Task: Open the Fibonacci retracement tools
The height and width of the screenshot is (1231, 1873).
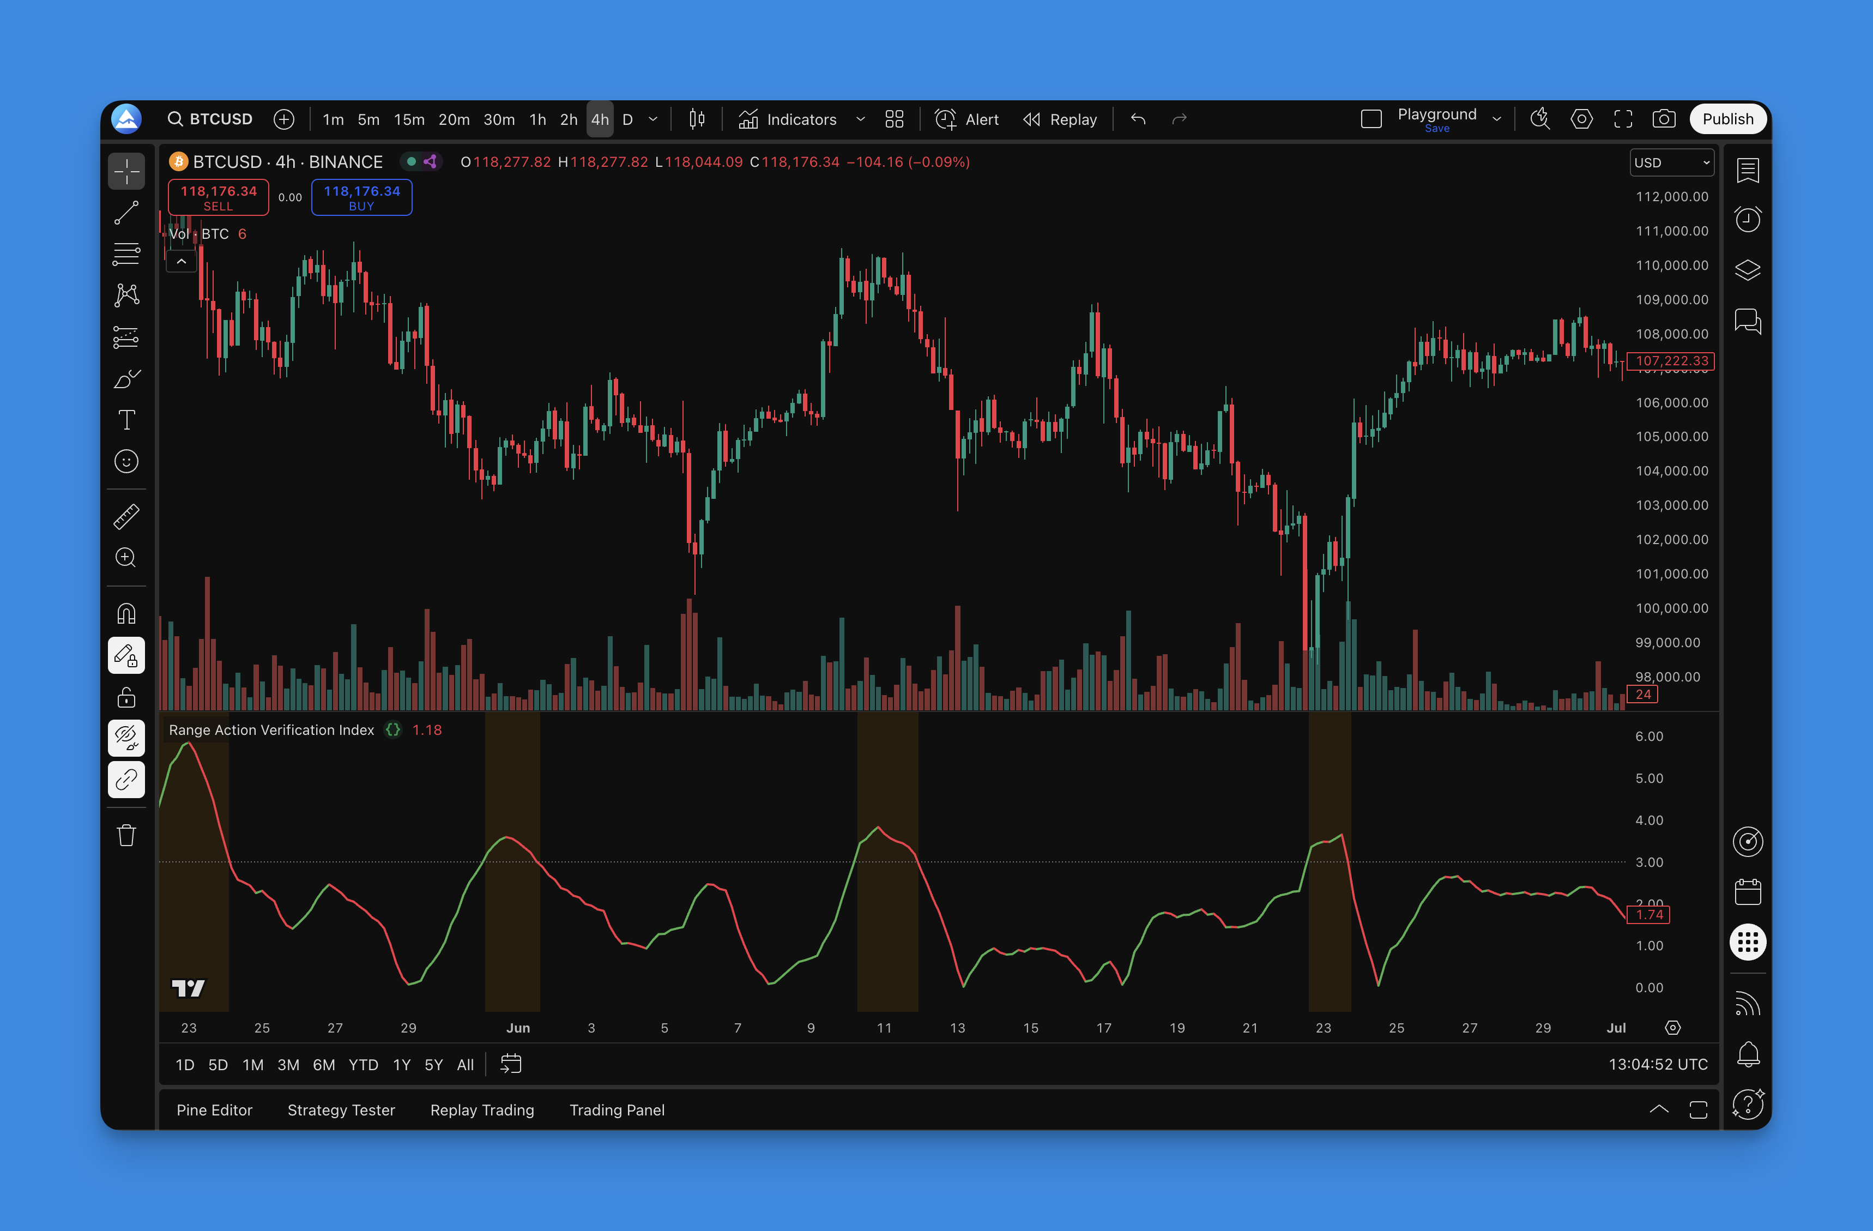Action: [x=126, y=254]
